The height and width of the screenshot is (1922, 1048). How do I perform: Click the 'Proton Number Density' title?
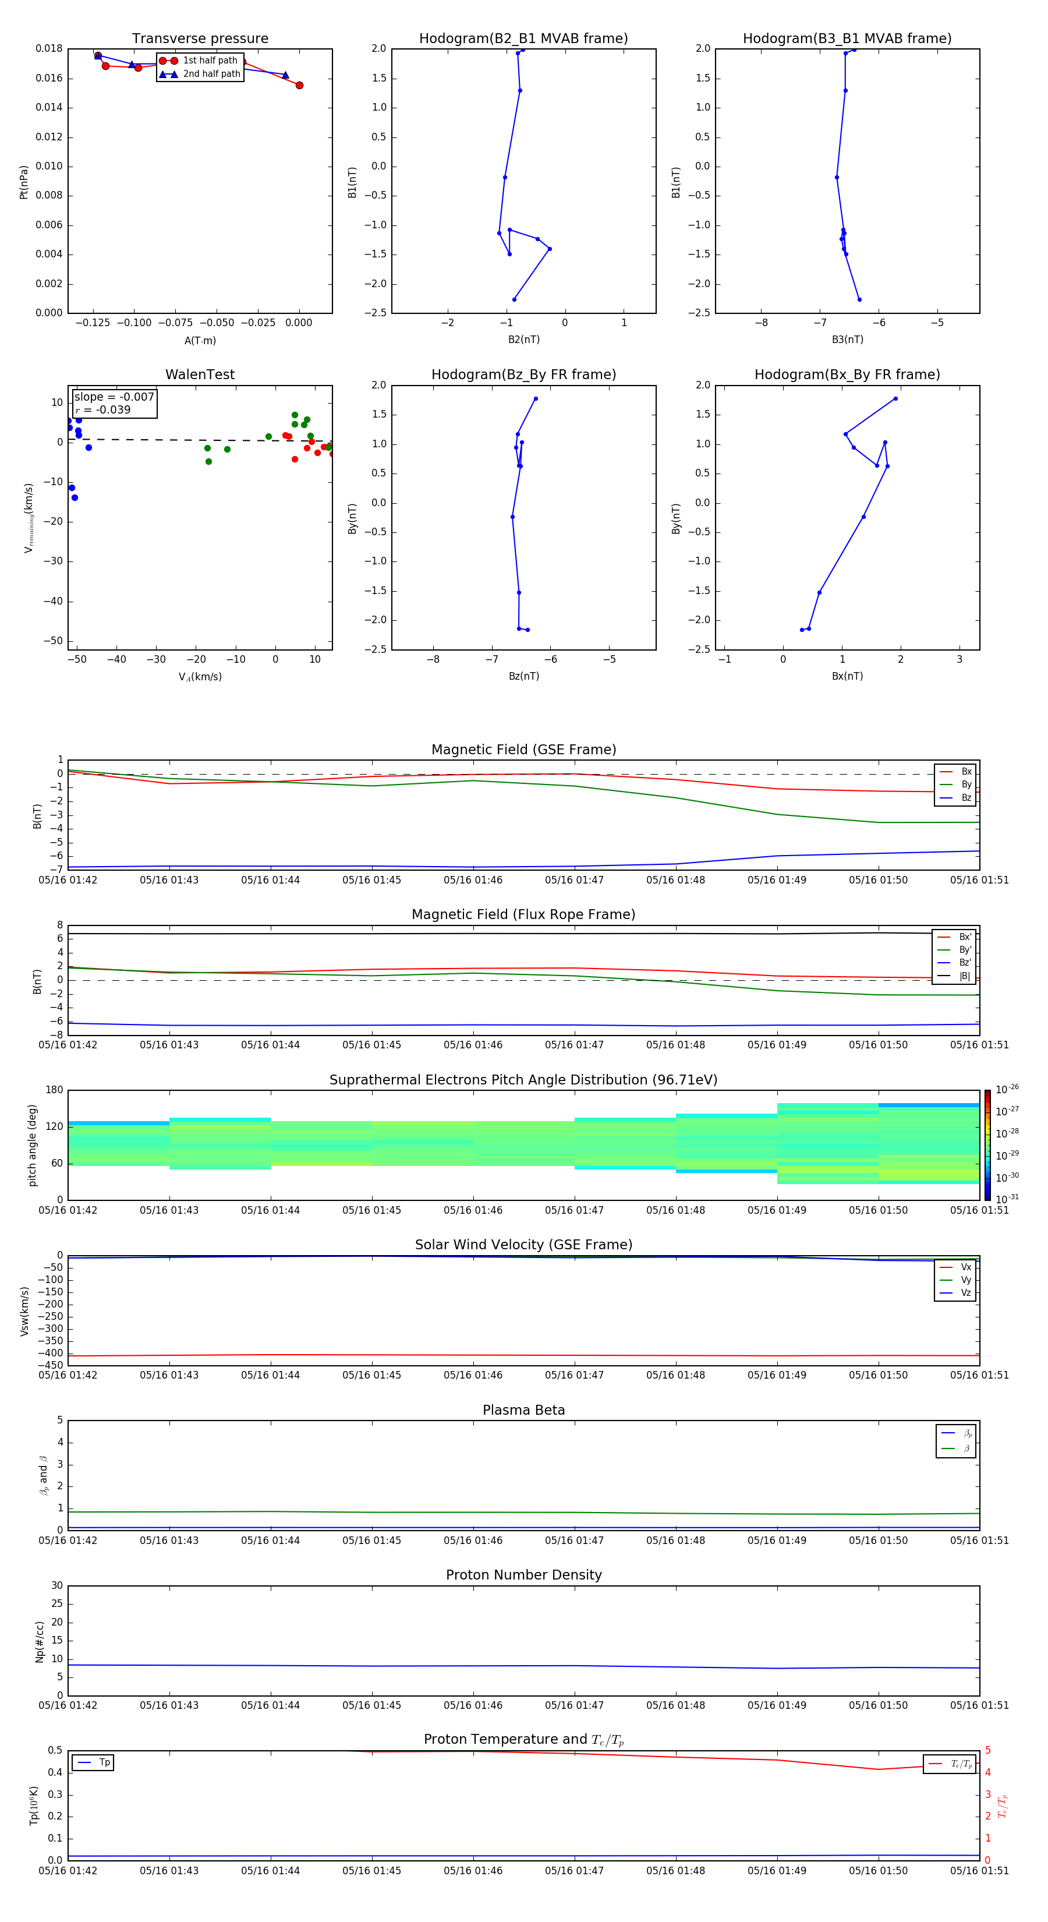(x=523, y=1575)
